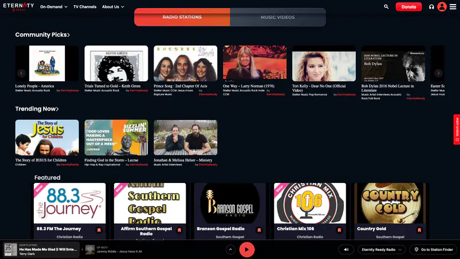Open TV Channels page

pyautogui.click(x=85, y=7)
